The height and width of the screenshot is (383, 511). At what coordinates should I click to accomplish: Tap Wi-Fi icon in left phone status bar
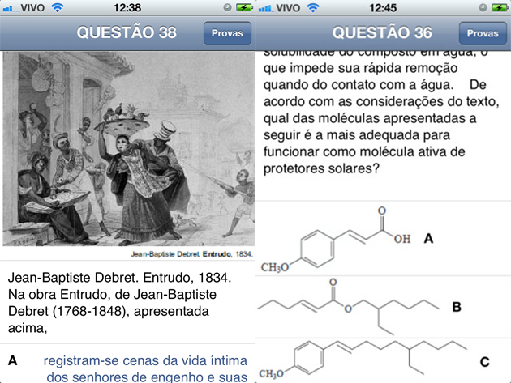point(58,7)
